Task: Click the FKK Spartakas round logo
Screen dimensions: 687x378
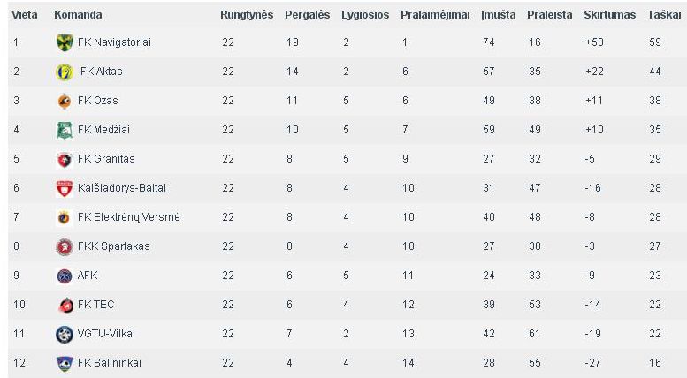Action: pyautogui.click(x=65, y=246)
